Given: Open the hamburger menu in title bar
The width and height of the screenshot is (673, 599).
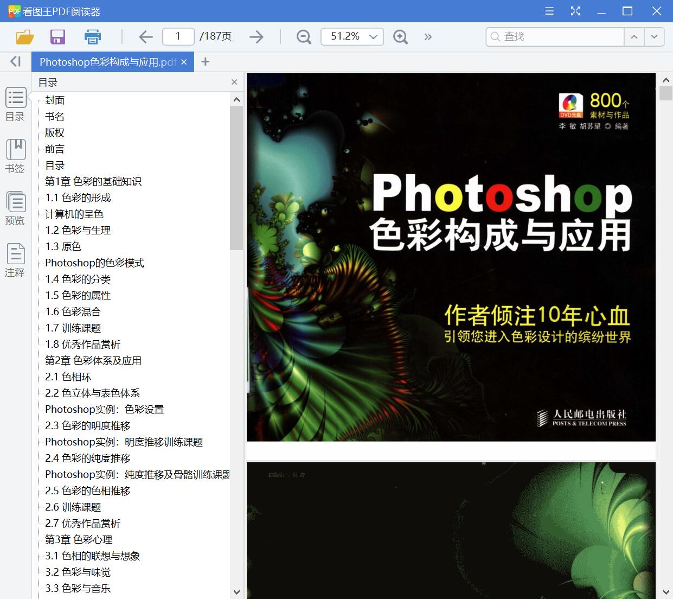Looking at the screenshot, I should pyautogui.click(x=549, y=11).
